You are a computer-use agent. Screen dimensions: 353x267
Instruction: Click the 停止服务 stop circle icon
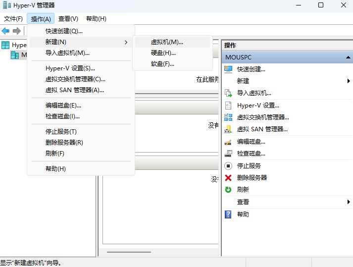coord(228,166)
